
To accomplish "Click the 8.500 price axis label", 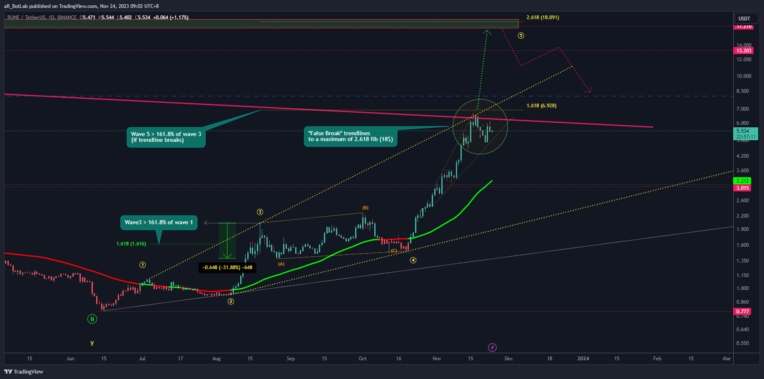I will pos(742,91).
